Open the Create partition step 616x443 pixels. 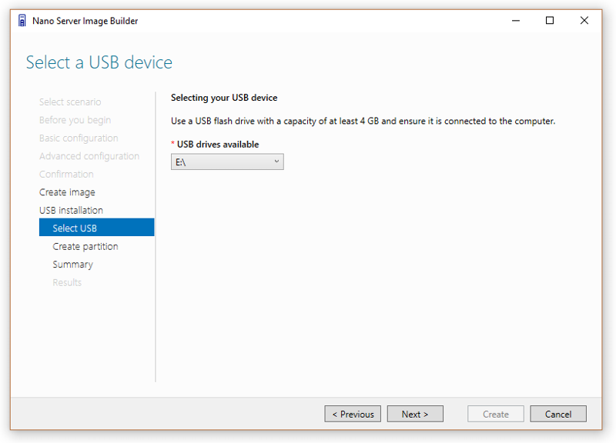(85, 246)
